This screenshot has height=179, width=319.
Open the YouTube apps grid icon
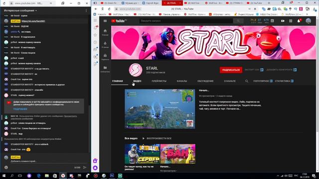point(291,21)
